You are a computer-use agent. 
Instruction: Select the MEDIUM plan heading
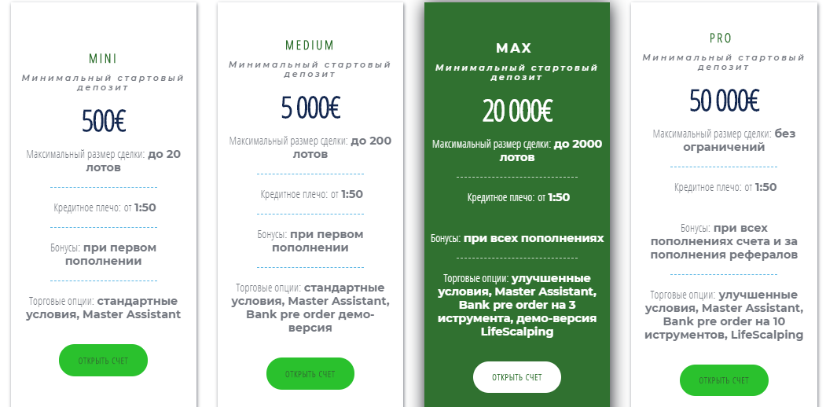(310, 46)
